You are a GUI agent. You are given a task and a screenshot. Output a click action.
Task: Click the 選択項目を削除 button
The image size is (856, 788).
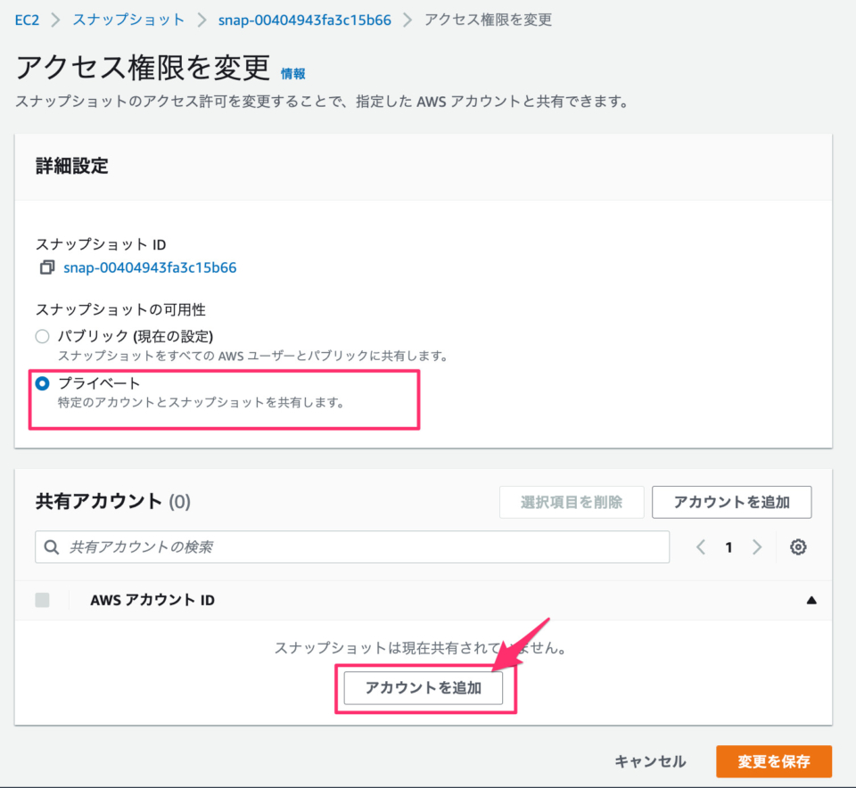571,501
